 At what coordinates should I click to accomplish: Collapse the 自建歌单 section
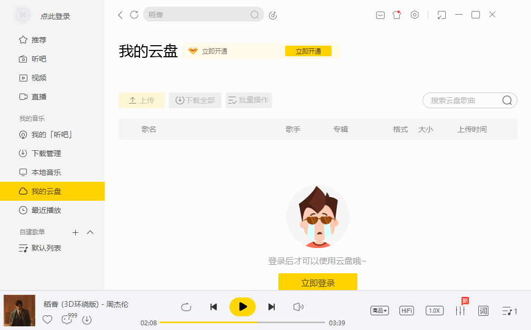(90, 232)
